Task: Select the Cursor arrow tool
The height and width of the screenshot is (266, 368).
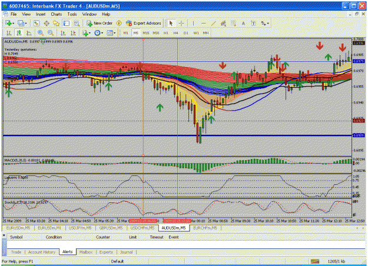Action: 171,23
